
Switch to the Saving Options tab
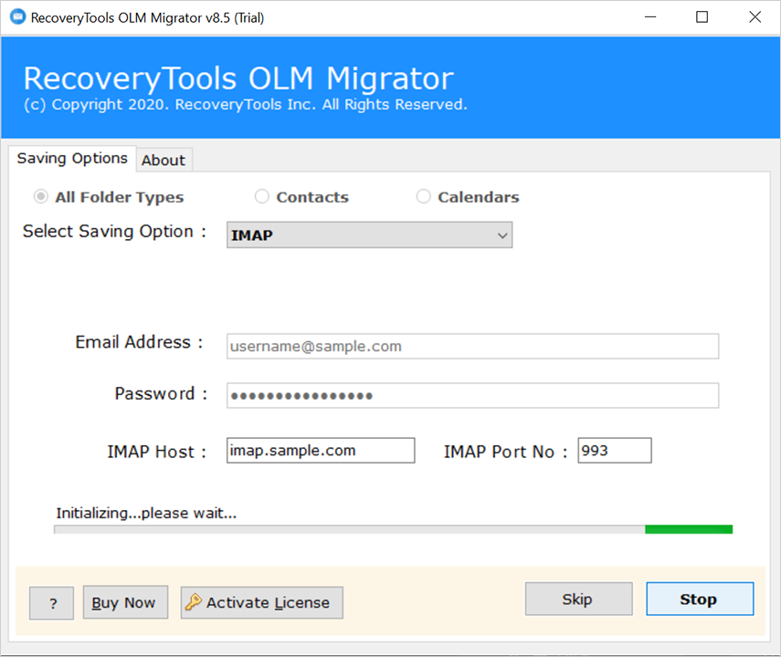tap(72, 158)
